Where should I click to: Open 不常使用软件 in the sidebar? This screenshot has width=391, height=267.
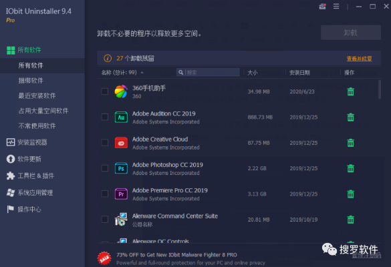[x=37, y=126]
